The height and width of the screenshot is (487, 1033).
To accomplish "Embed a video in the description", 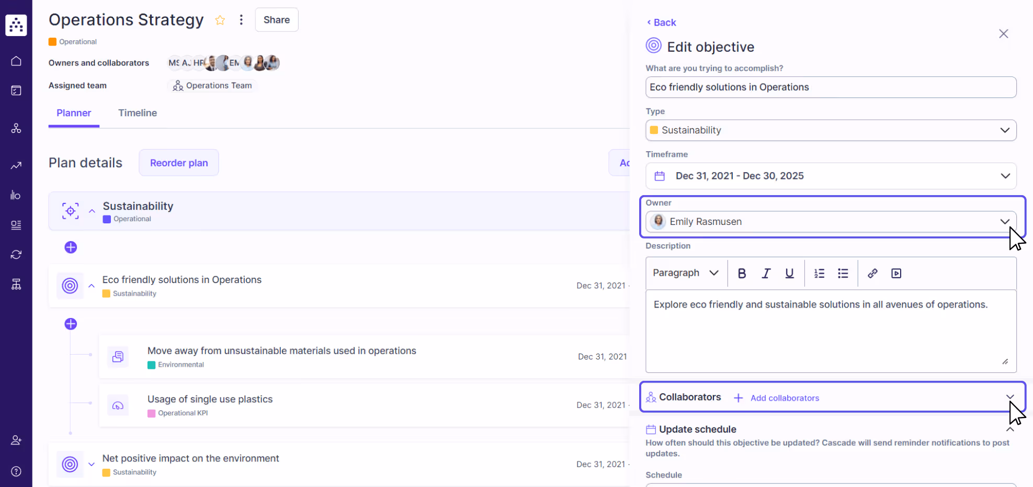I will point(896,273).
